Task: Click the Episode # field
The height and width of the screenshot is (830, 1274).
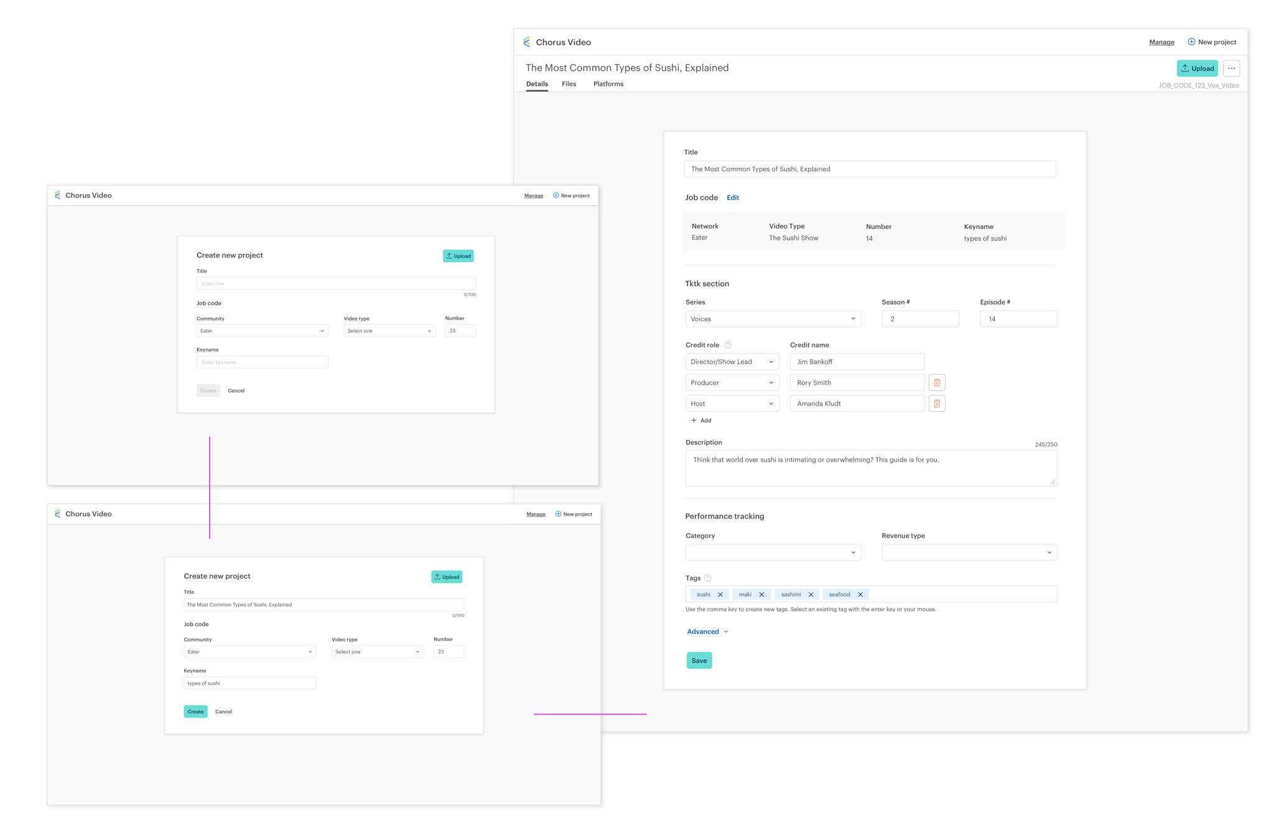Action: point(1018,319)
